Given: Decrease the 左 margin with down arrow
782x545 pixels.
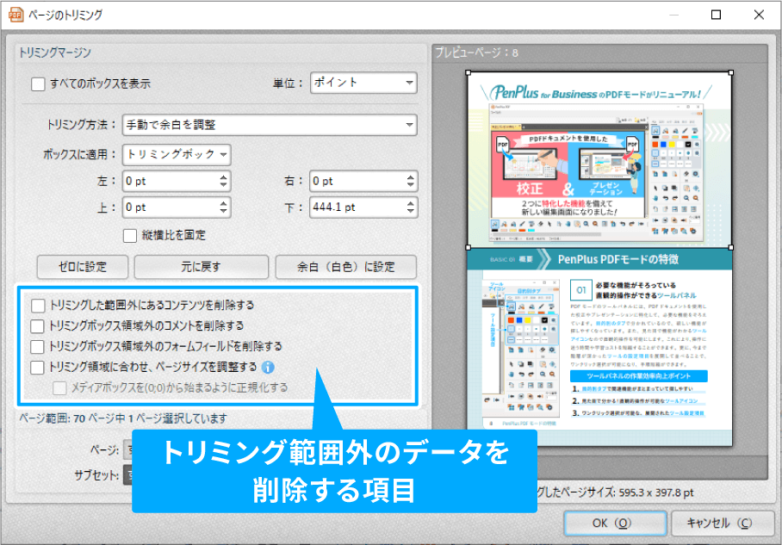Looking at the screenshot, I should click(x=223, y=185).
